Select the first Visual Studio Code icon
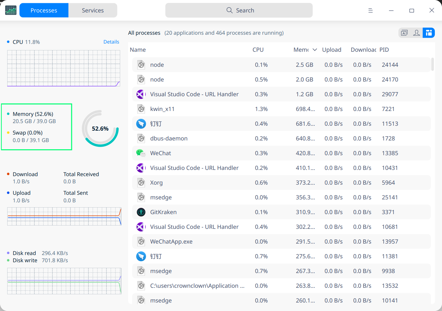Viewport: 442px width, 311px height. click(141, 94)
